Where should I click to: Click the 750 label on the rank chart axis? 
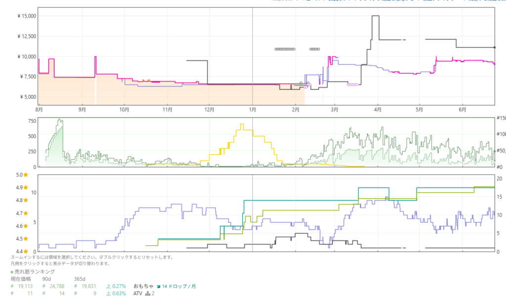(32, 121)
